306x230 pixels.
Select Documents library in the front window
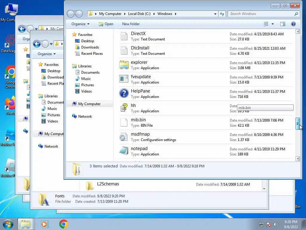pos(90,72)
